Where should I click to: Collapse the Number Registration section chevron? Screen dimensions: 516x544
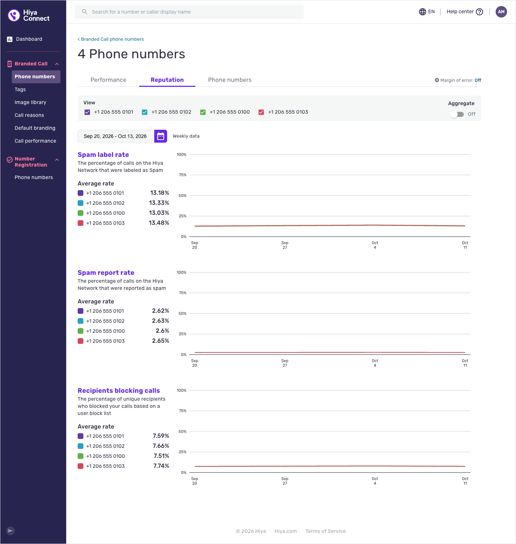pyautogui.click(x=57, y=160)
